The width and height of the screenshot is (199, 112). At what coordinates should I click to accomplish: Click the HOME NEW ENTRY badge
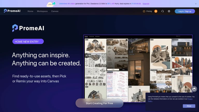point(28,41)
